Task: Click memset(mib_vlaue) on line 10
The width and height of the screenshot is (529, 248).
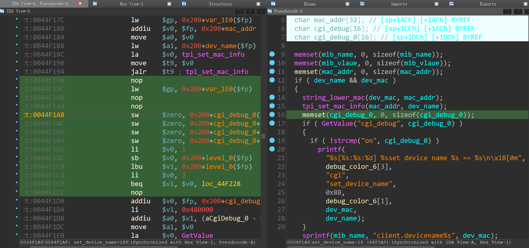Action: click(373, 63)
